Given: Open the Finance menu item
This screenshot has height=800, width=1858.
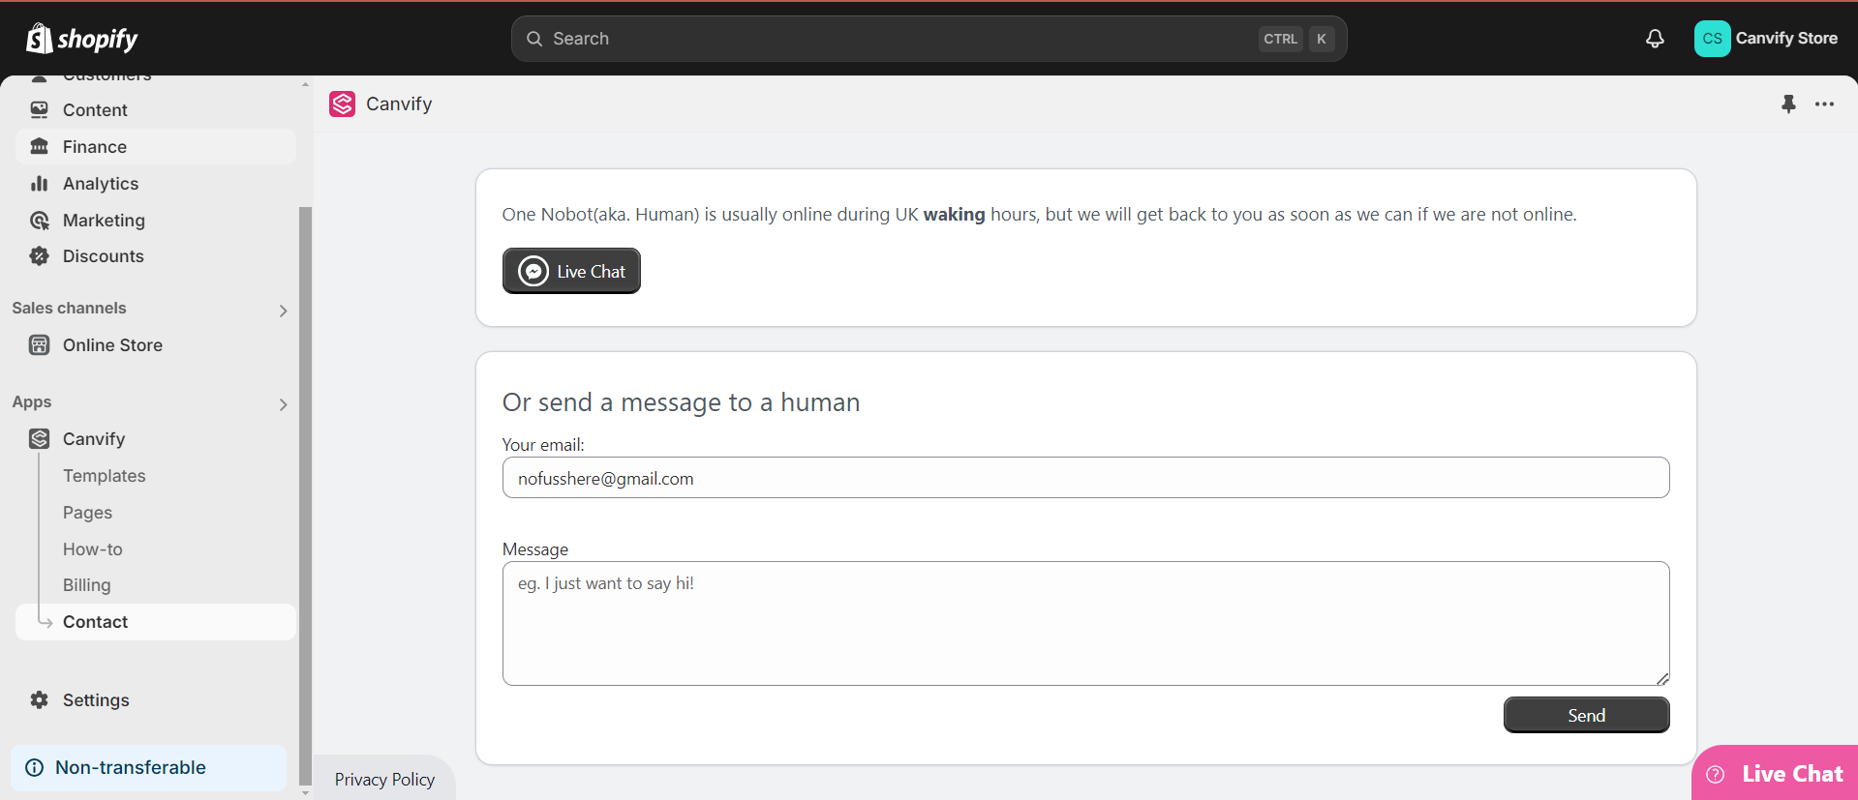Looking at the screenshot, I should 156,147.
